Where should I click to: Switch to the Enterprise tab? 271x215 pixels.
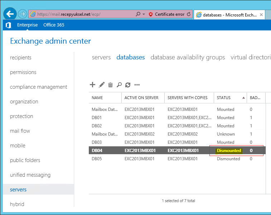[x=27, y=25]
